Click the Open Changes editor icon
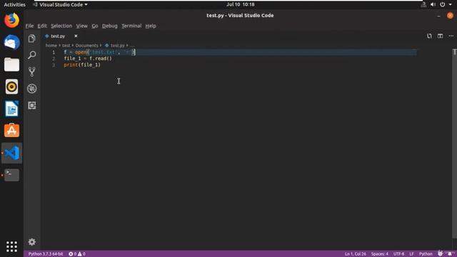This screenshot has height=257, width=457. (429, 36)
